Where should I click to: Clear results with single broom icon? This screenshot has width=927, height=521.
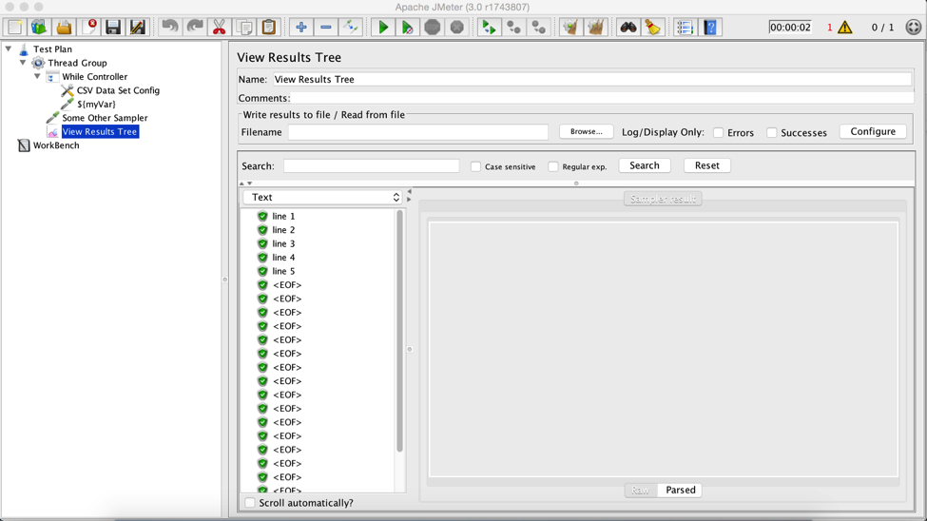click(570, 28)
